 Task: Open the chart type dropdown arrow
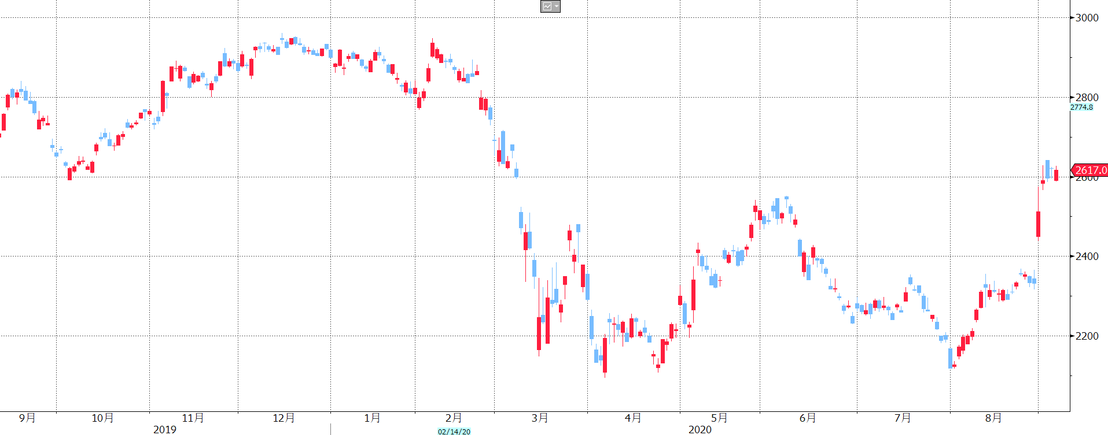556,6
